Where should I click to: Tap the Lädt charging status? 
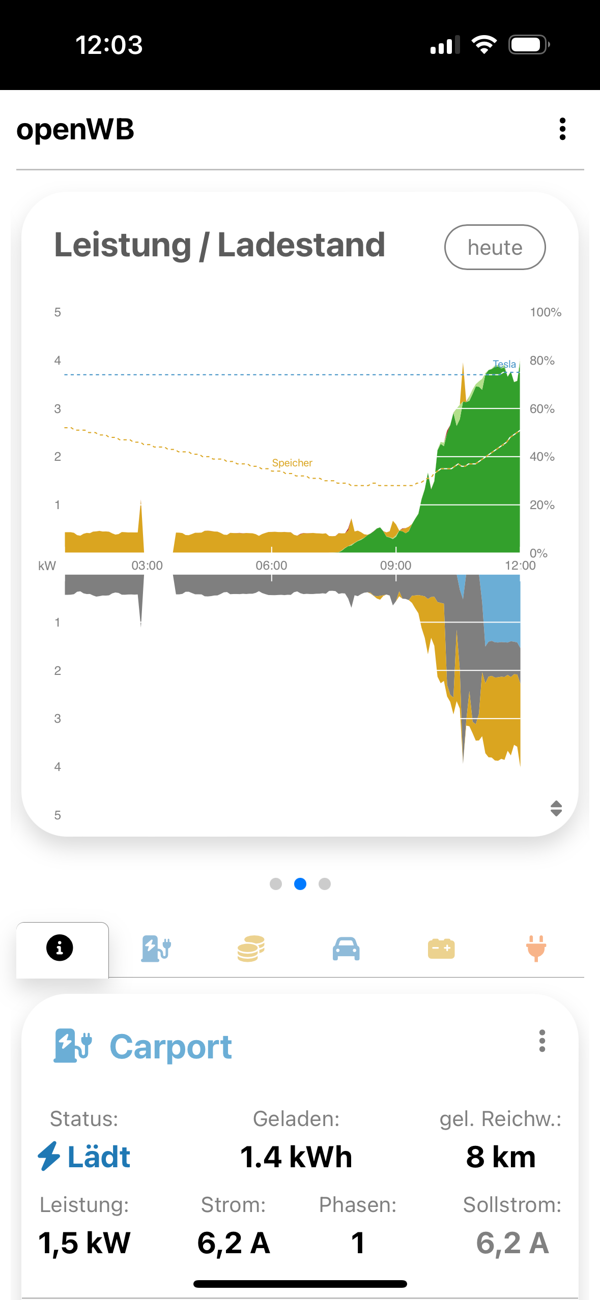[x=84, y=1157]
